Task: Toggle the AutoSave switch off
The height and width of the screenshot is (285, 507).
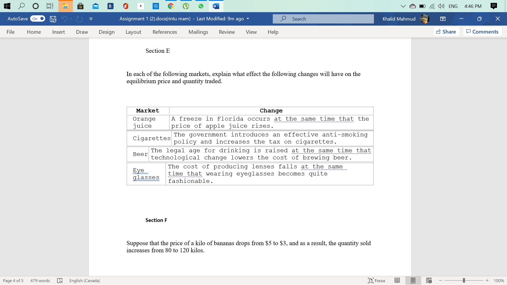Action: tap(38, 19)
